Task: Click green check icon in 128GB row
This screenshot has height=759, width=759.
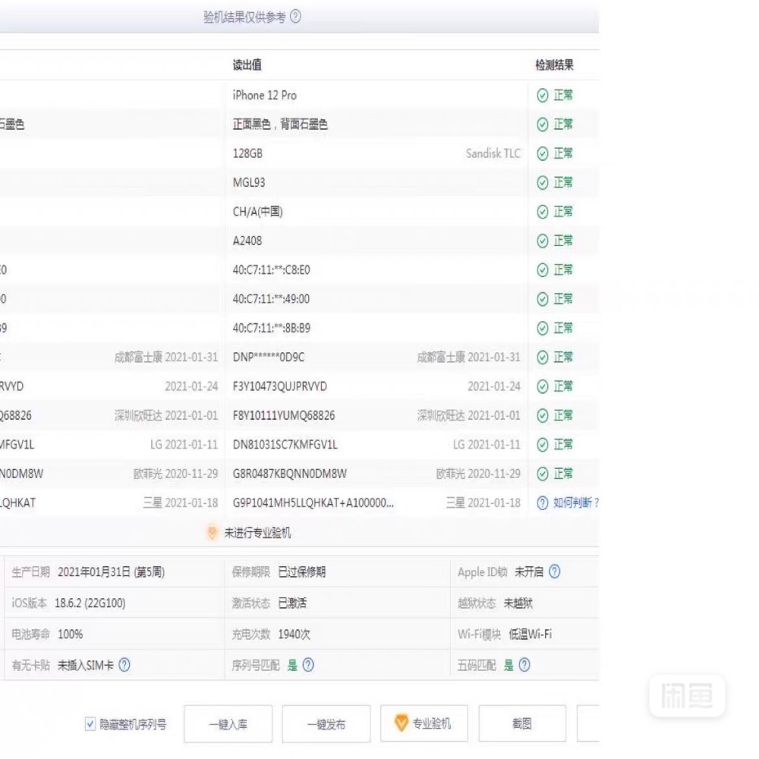Action: pos(543,153)
